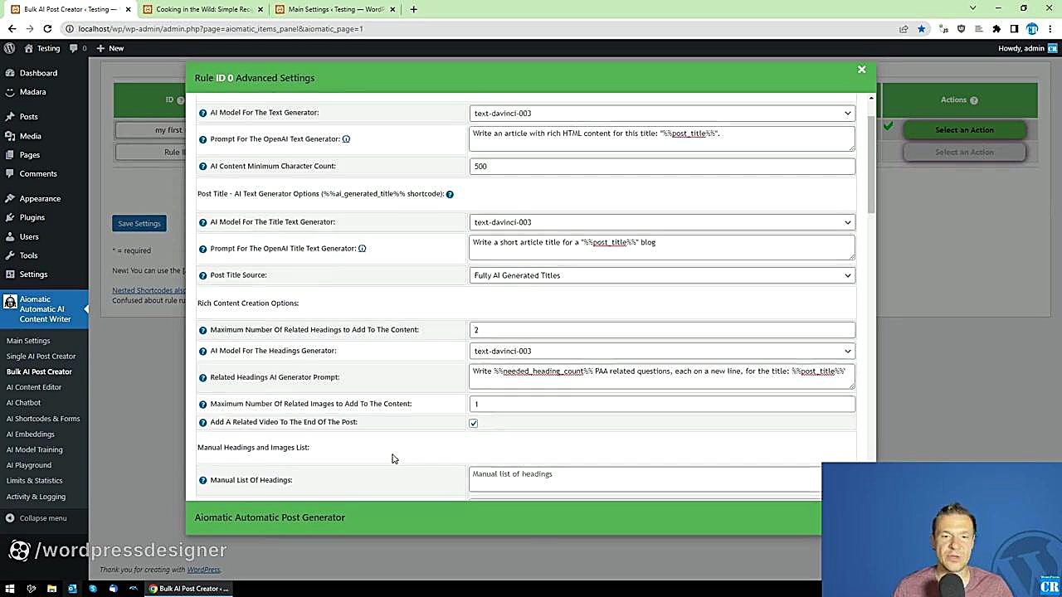1062x597 pixels.
Task: Bookmark this page with the star icon
Action: [x=921, y=29]
